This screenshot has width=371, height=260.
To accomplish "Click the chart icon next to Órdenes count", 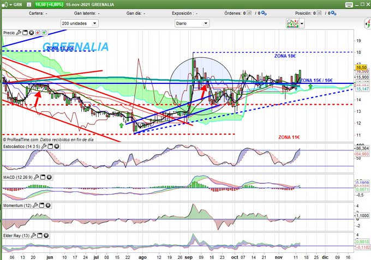I will coord(249,13).
